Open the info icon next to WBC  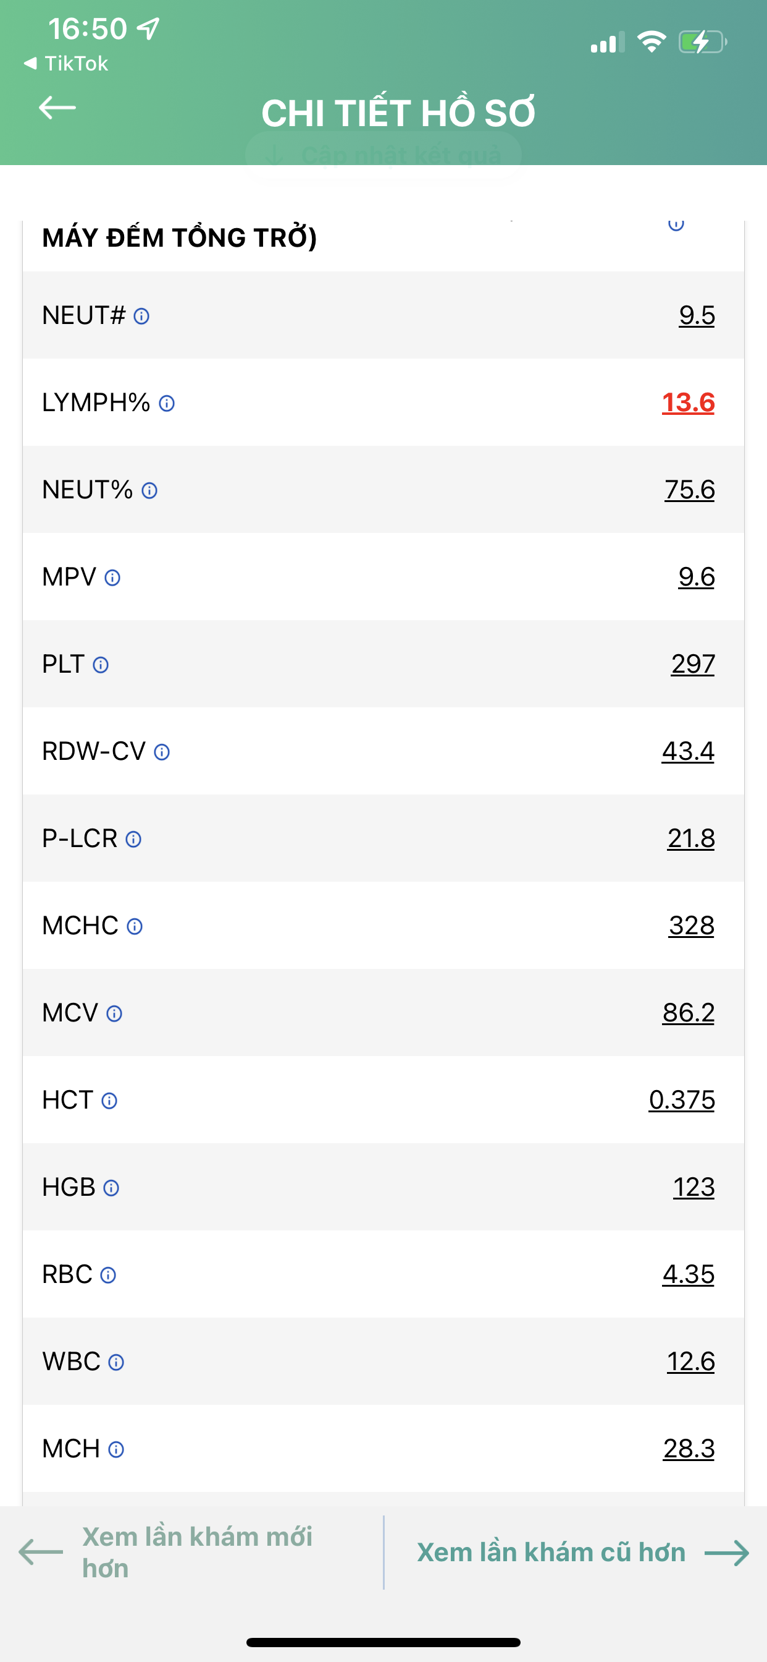point(116,1362)
